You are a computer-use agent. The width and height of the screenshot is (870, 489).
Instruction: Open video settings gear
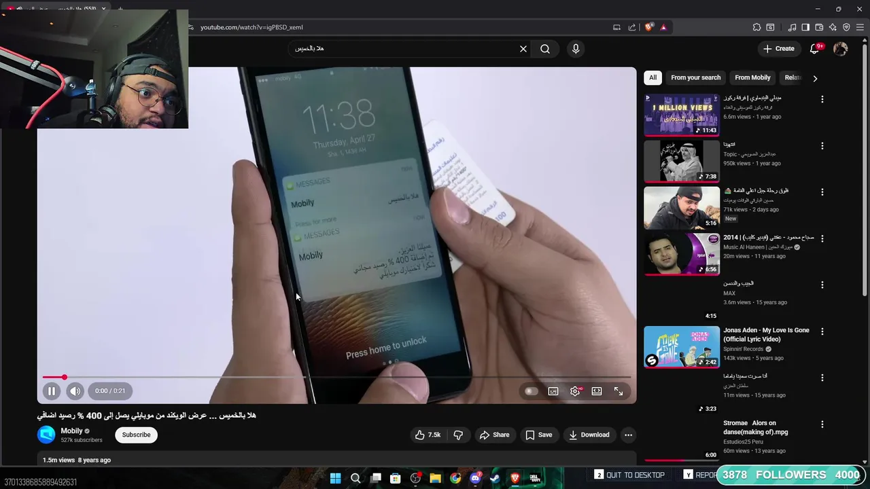click(575, 391)
